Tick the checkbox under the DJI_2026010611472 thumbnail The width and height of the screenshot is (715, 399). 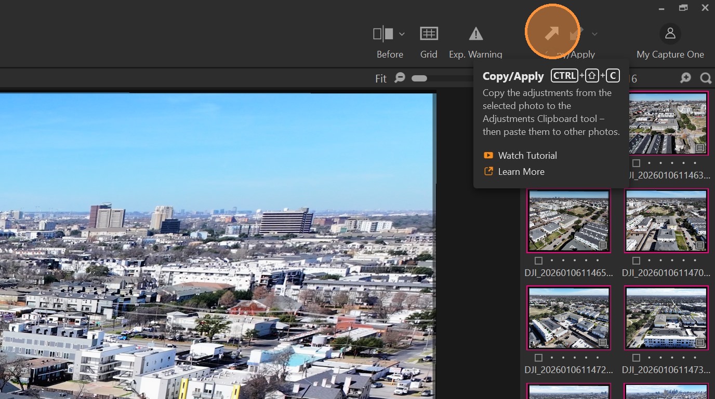coord(538,357)
